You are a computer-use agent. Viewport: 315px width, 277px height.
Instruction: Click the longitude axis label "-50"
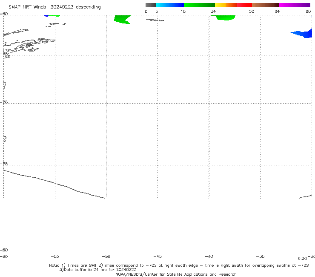pos(106,257)
